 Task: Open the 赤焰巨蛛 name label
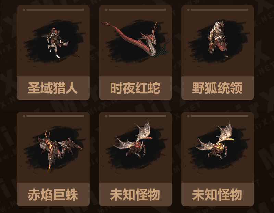point(53,194)
